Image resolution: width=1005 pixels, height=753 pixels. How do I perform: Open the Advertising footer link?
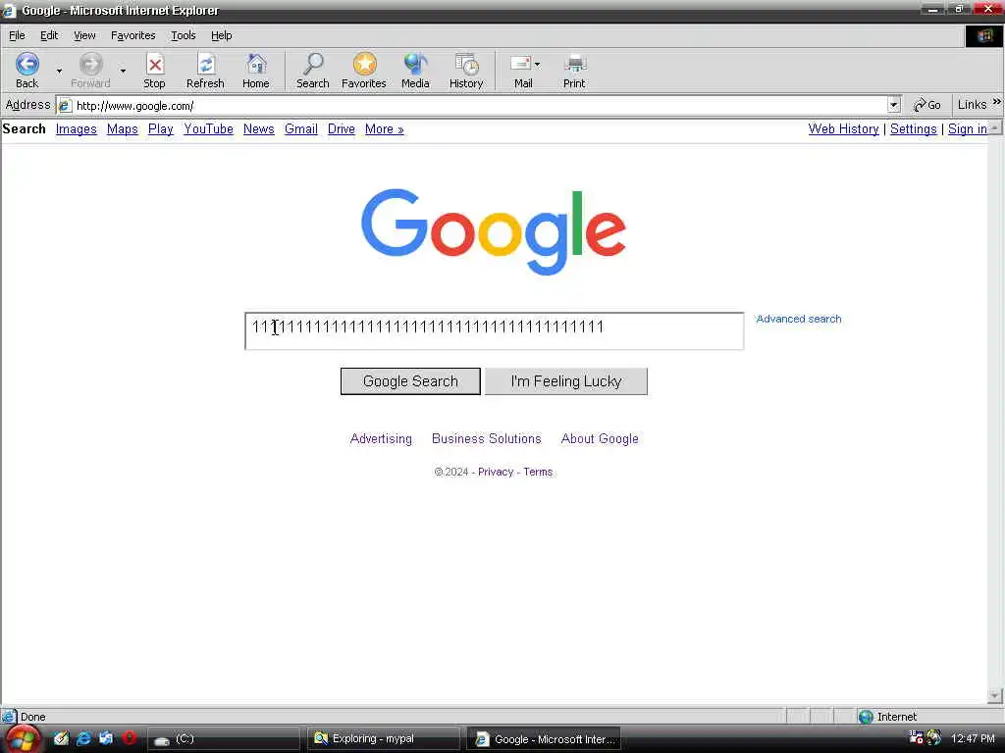pos(381,438)
